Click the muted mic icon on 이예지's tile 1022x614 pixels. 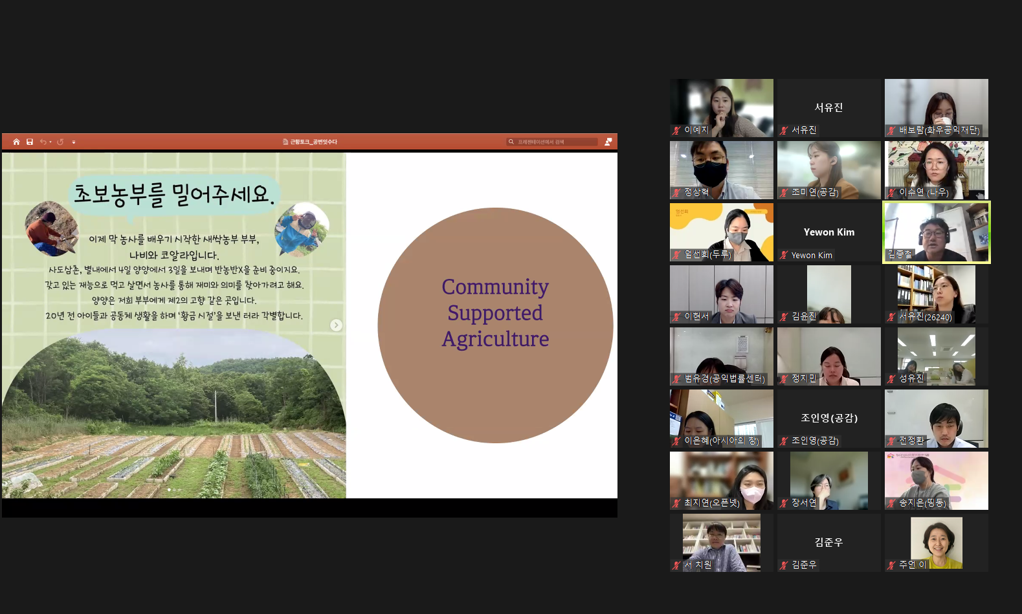tap(676, 130)
